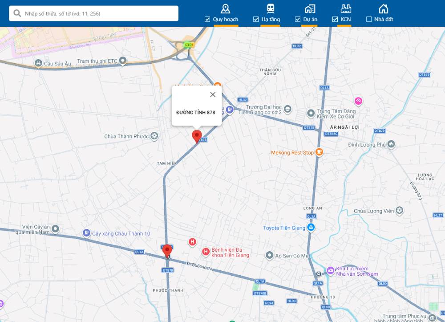This screenshot has width=445, height=322.
Task: Turn off the Dự án checkbox
Action: tap(298, 19)
